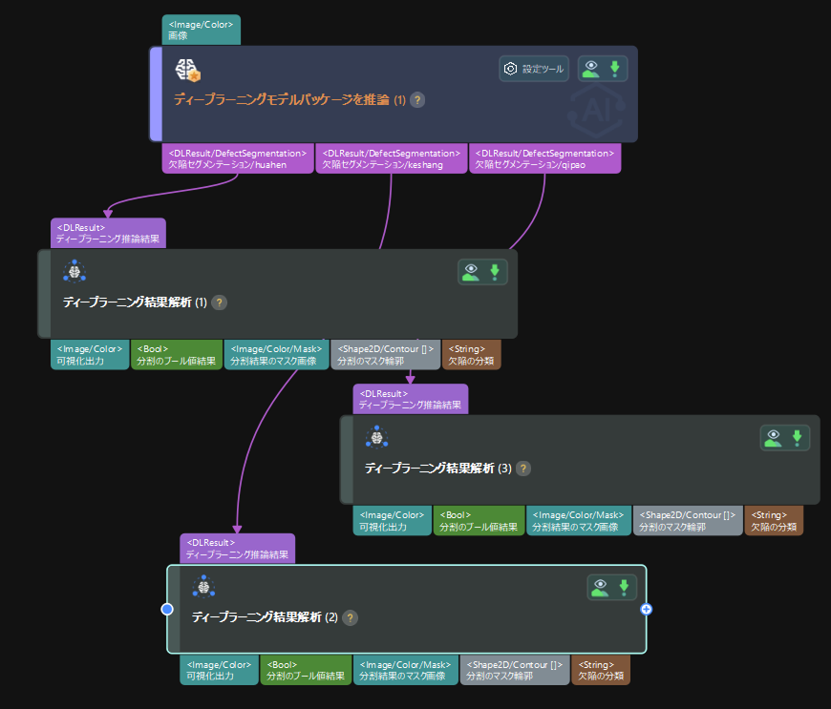Select 欠陥の分類 port of 結果解析 (3)

(775, 520)
